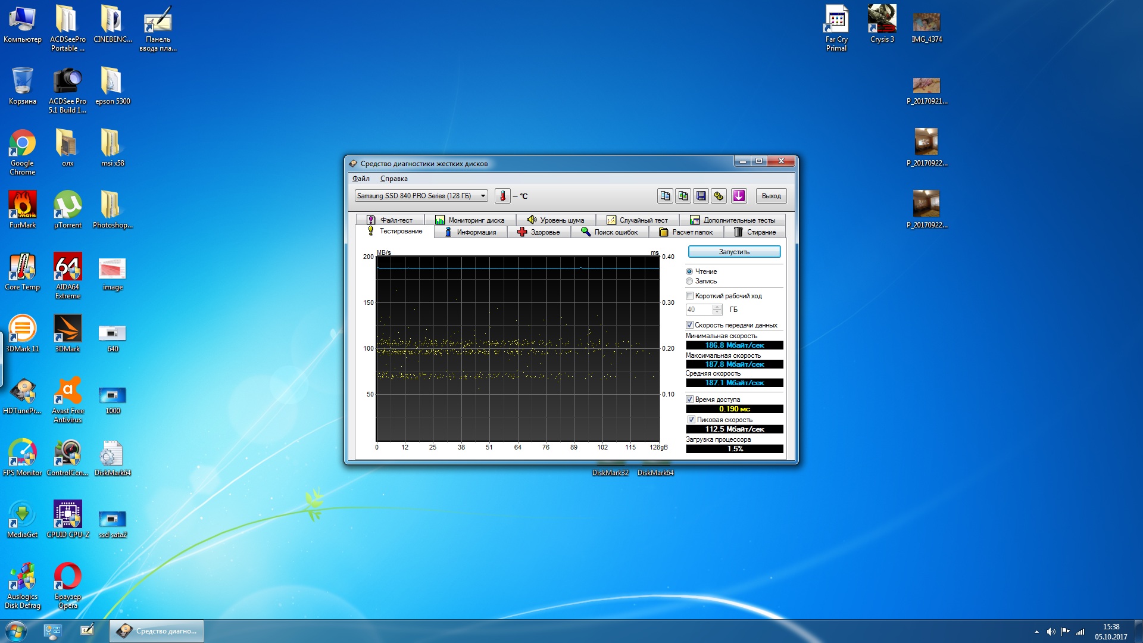This screenshot has height=643, width=1143.
Task: Toggle Пиковая скорость checkbox
Action: coord(691,420)
